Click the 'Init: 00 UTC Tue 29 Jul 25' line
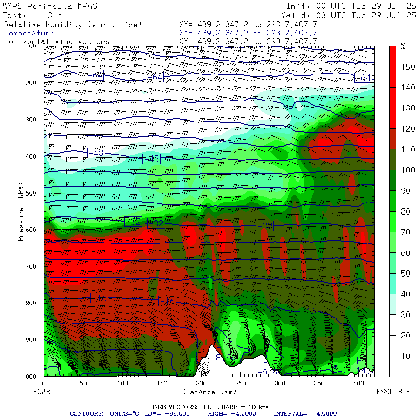The width and height of the screenshot is (419, 419). click(x=351, y=6)
